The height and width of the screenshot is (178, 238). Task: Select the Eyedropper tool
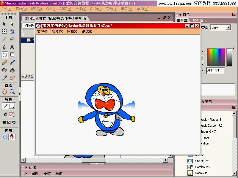click(x=4, y=78)
